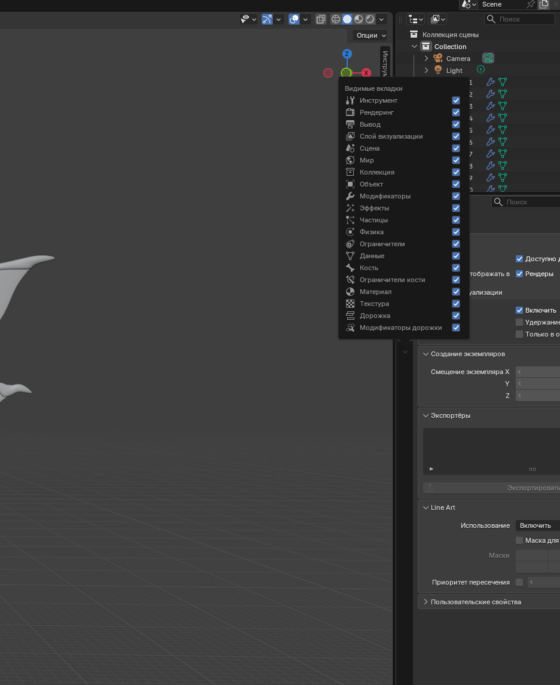This screenshot has height=685, width=560.
Task: Toggle the overlays icon in viewport header
Action: [x=293, y=19]
